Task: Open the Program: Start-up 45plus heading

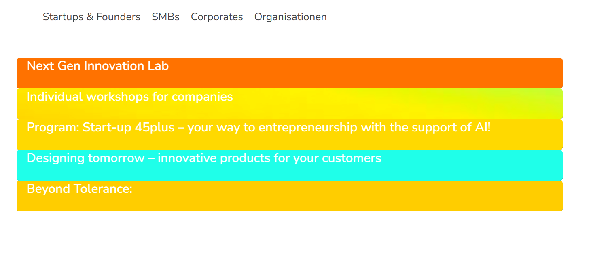Action: 258,127
